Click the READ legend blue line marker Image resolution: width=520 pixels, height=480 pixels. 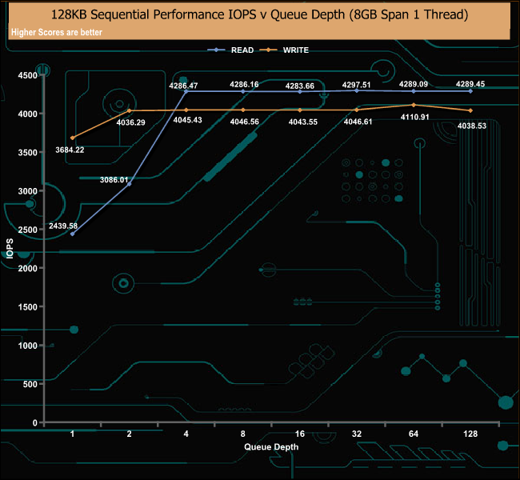point(216,50)
